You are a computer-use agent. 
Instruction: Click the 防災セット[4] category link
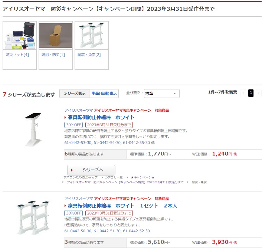[x=17, y=55]
